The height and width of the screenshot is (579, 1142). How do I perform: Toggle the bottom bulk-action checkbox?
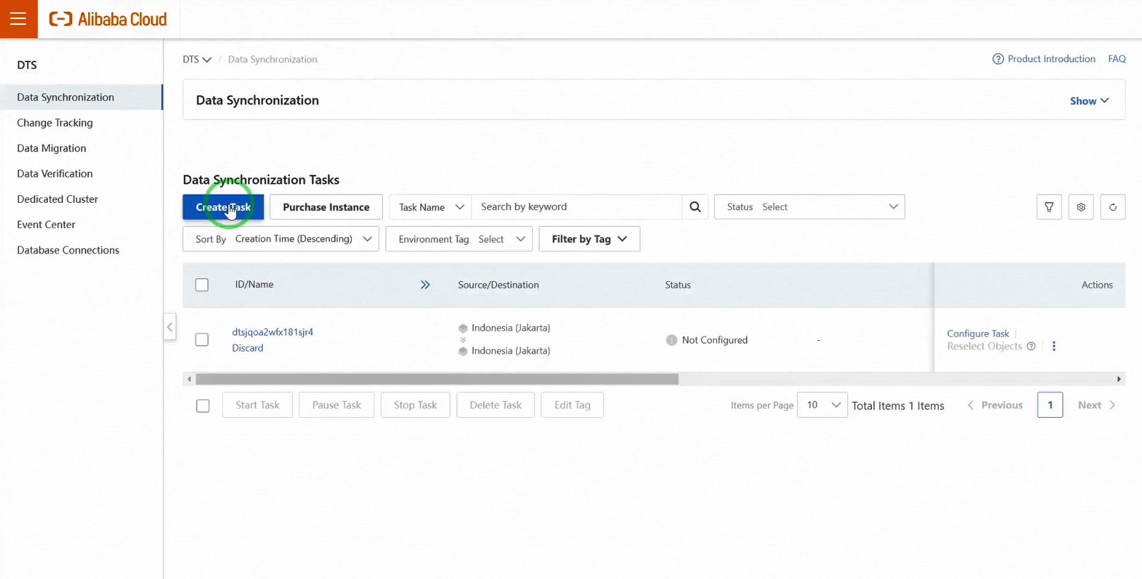[x=202, y=406]
